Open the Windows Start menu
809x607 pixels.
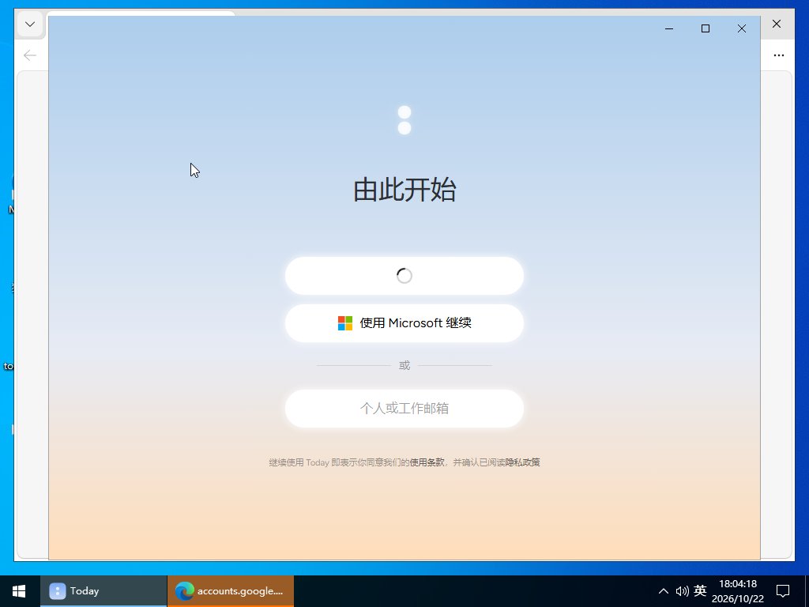(x=19, y=591)
